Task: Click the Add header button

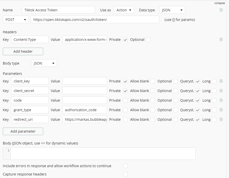Action: (x=23, y=51)
